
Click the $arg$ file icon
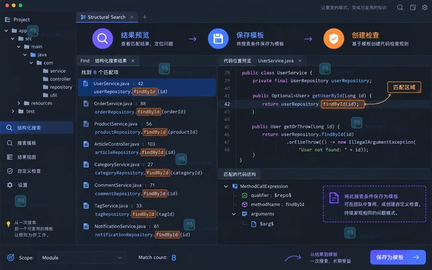pyautogui.click(x=254, y=224)
